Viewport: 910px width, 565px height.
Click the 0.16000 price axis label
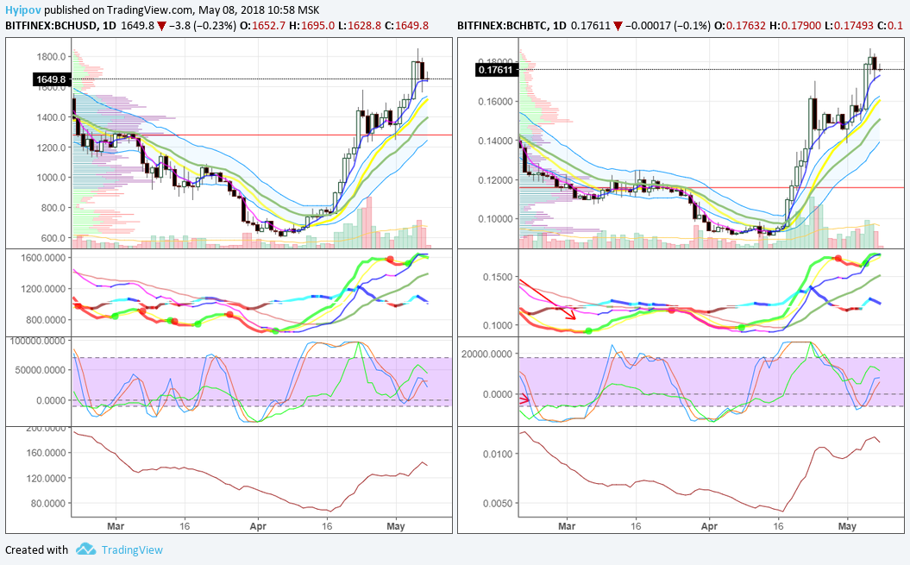click(x=495, y=101)
